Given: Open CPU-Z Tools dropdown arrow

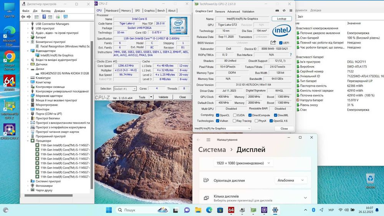Looking at the screenshot, I should tap(151, 97).
